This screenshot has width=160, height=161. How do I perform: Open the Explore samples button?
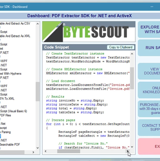tap(149, 29)
